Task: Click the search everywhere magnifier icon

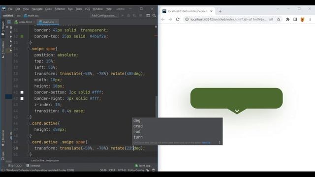Action: coord(154,15)
